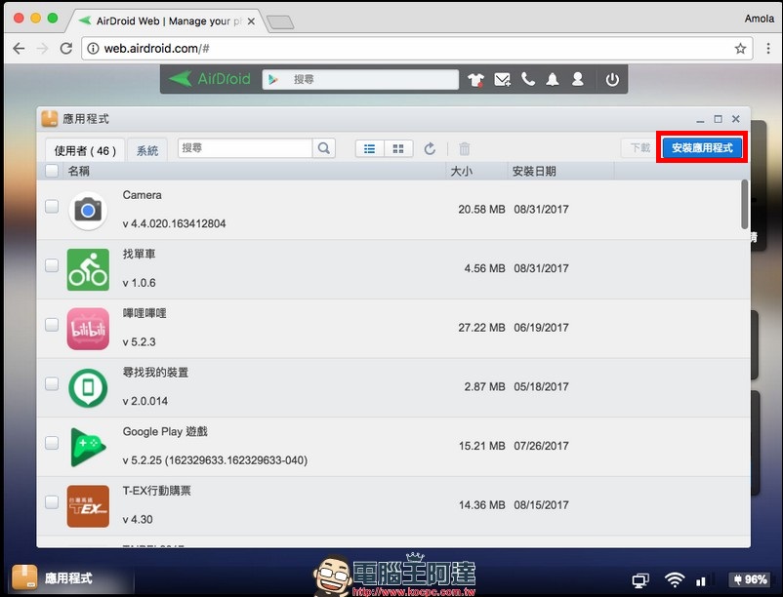Click the Camera app name
783x597 pixels.
point(143,195)
